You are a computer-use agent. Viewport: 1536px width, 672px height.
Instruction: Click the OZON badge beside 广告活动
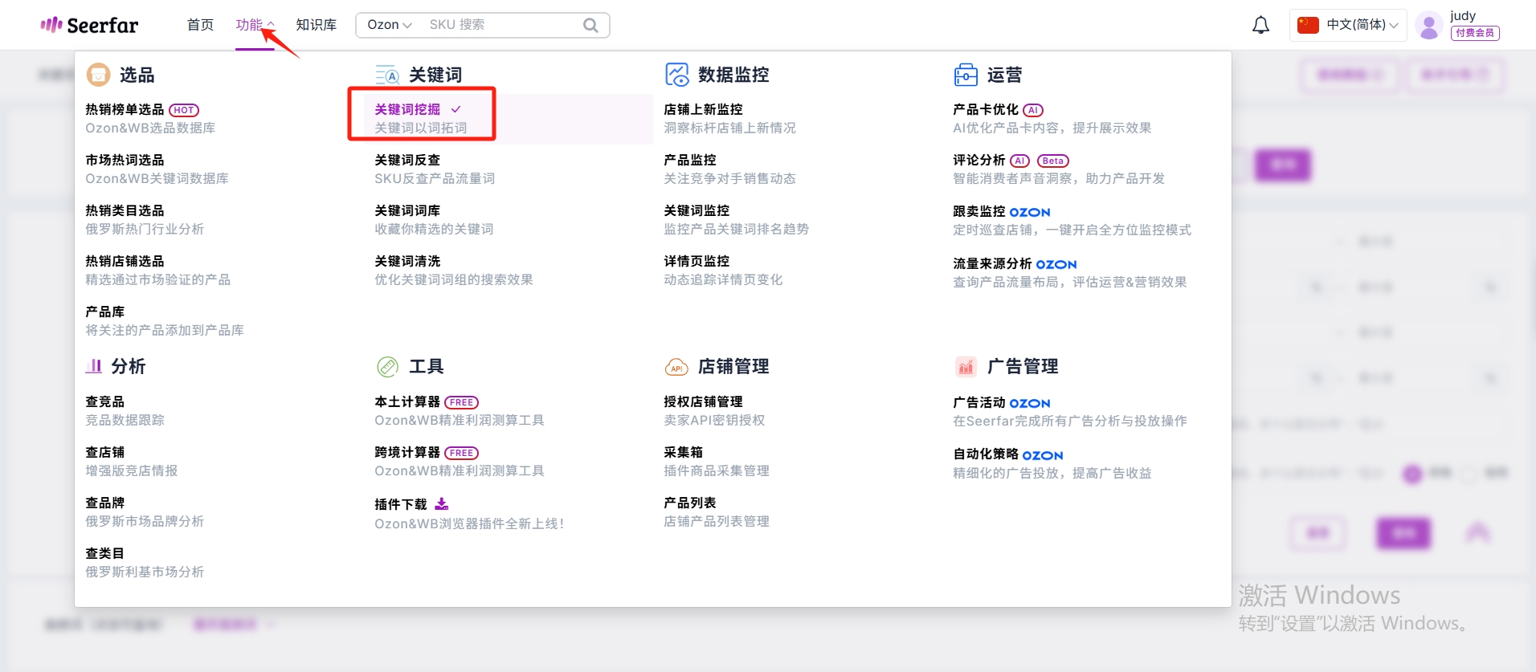pos(1030,403)
